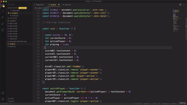Open .prettierrc in project tree
The height and width of the screenshot is (105, 187).
[13, 21]
